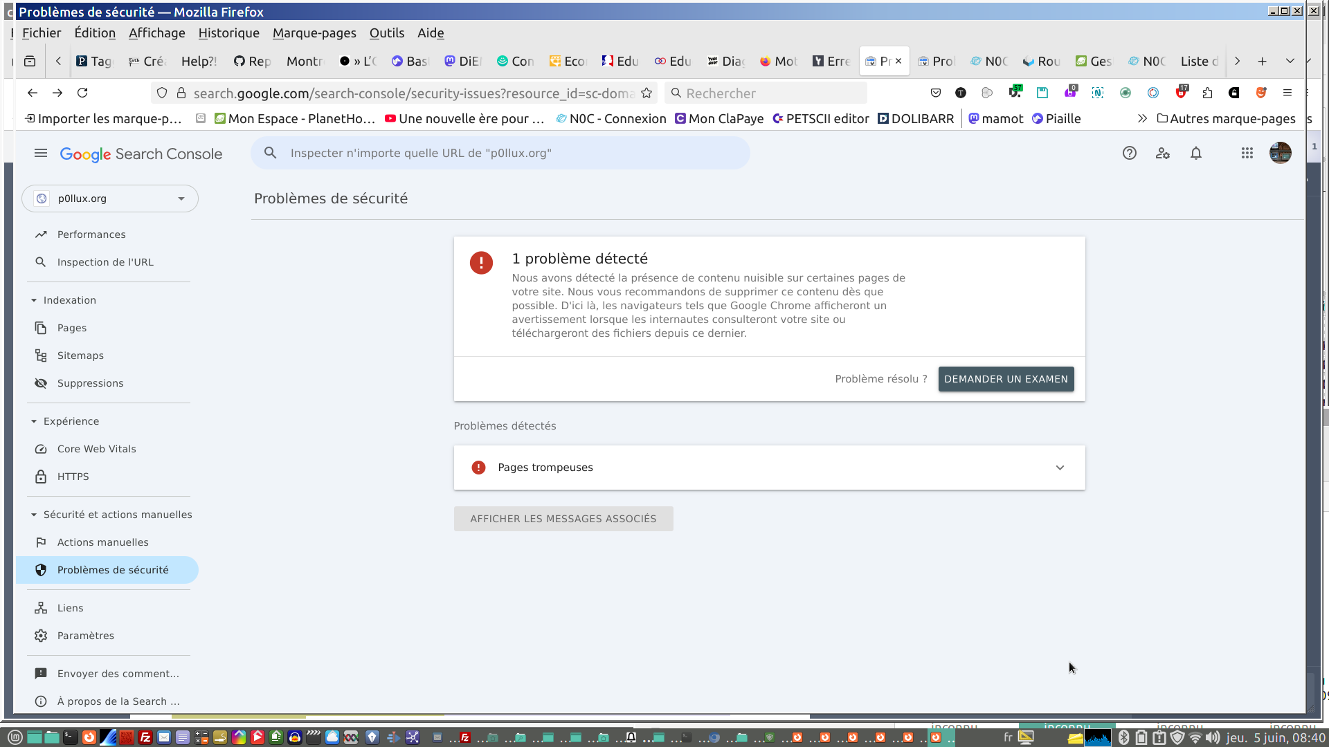Click the account profile avatar
Image resolution: width=1329 pixels, height=747 pixels.
pos(1280,153)
